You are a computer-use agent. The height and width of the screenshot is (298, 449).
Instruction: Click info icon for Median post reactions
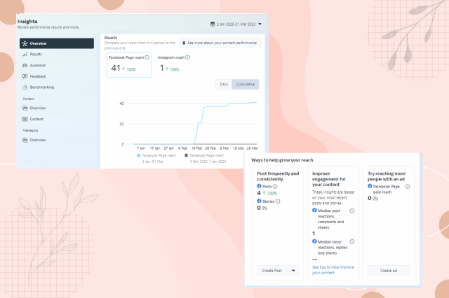352,211
